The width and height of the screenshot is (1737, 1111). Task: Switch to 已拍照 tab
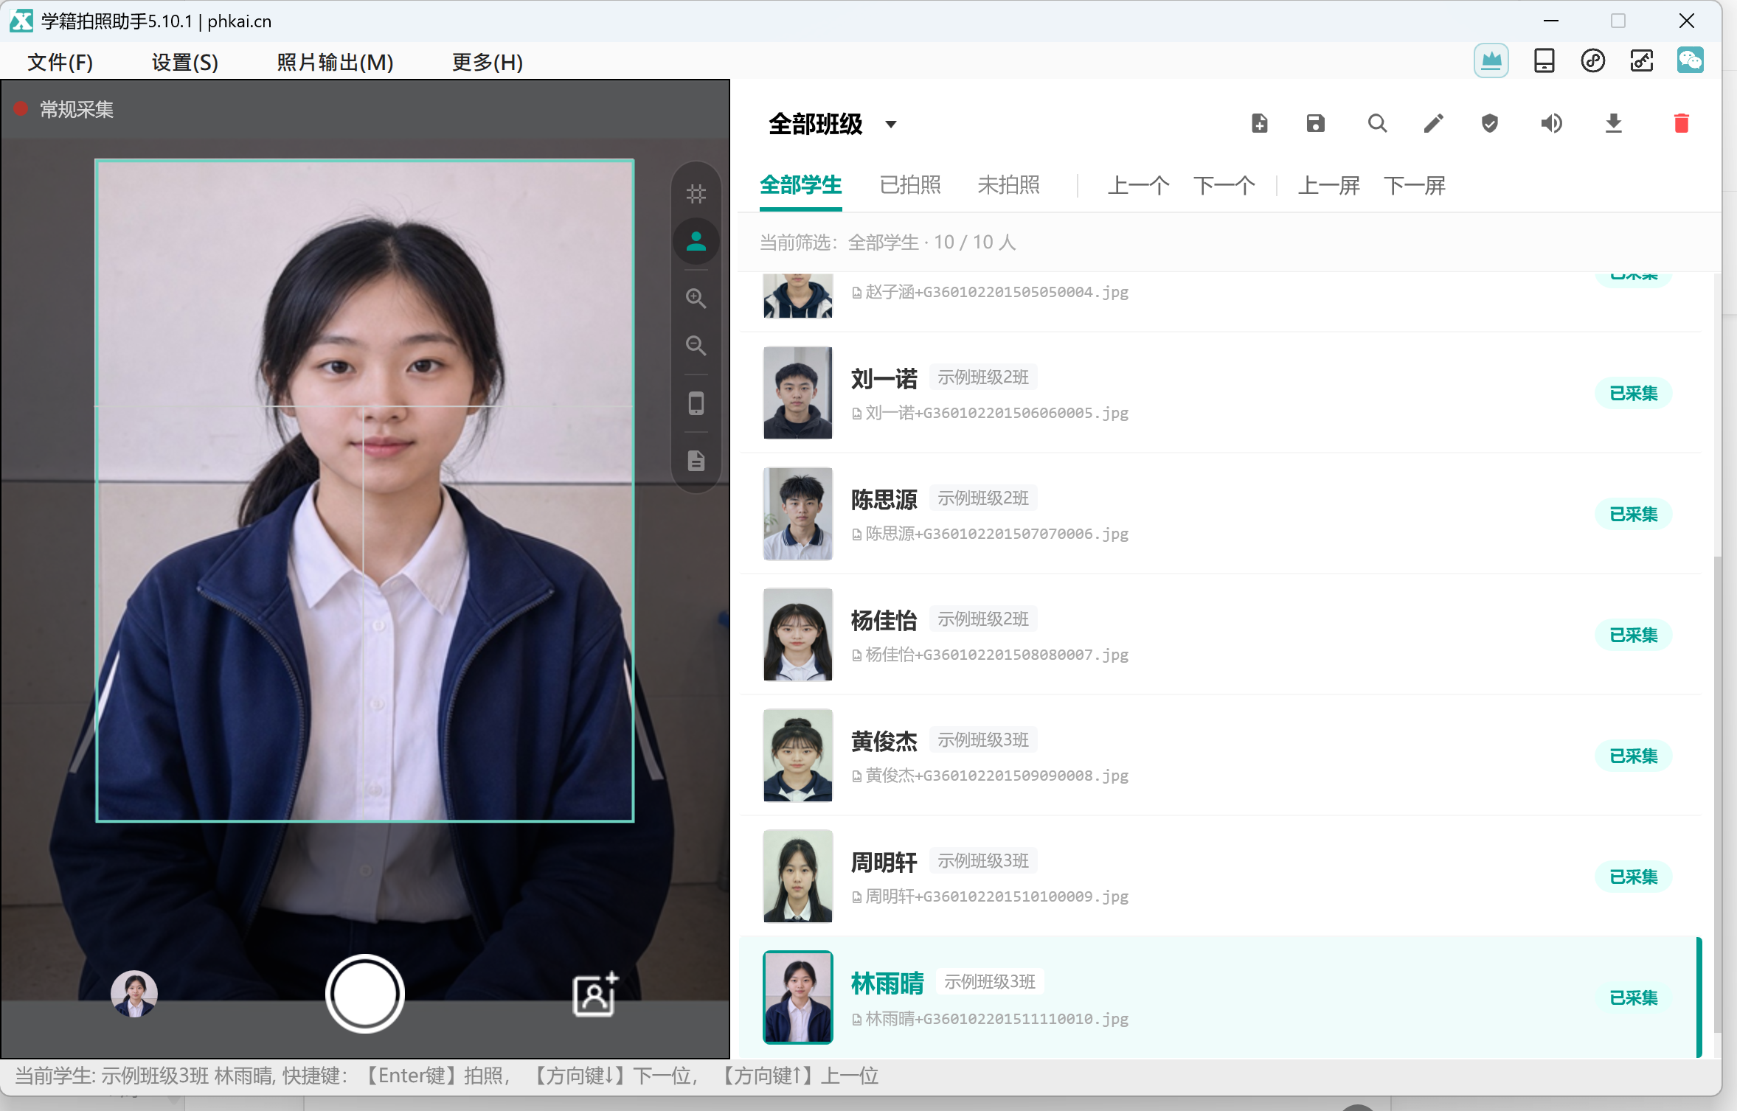(x=910, y=184)
